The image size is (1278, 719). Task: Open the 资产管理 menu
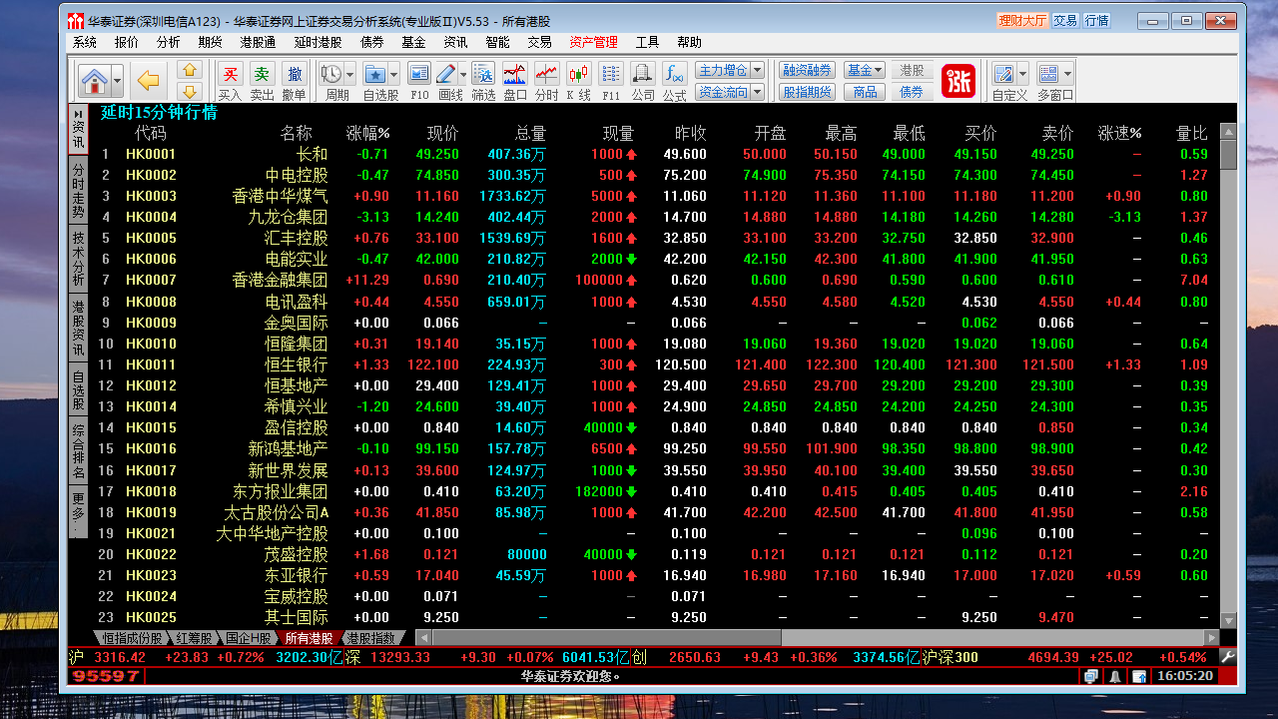coord(593,42)
